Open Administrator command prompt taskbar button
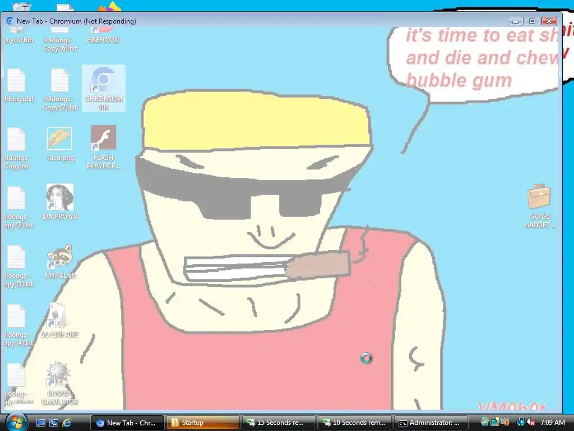 [x=430, y=423]
